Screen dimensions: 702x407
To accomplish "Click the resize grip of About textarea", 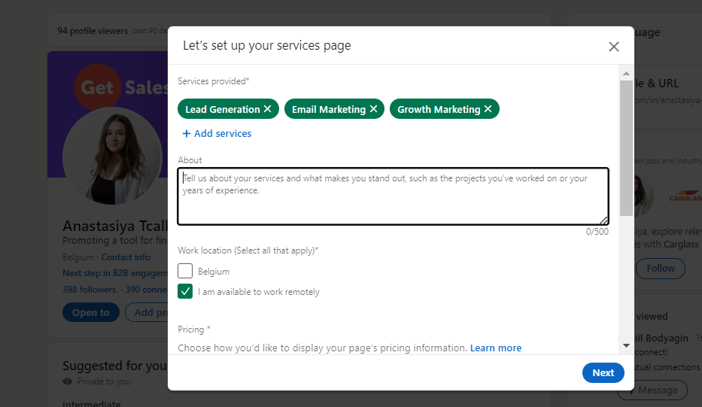I will [x=604, y=220].
